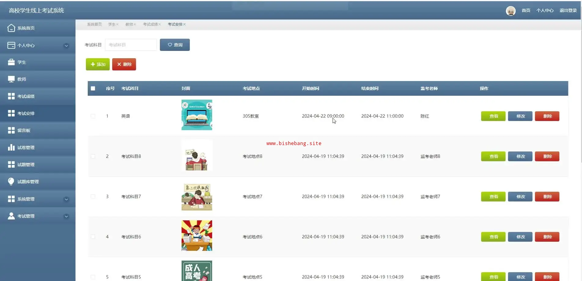Close the 学生 tab with its X

click(x=117, y=24)
